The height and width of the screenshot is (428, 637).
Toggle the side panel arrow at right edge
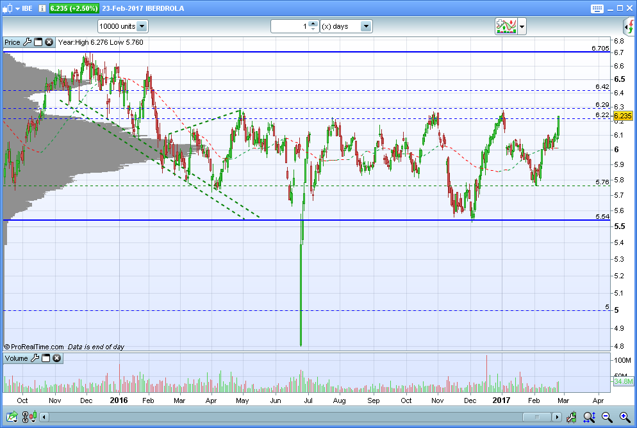(x=629, y=26)
